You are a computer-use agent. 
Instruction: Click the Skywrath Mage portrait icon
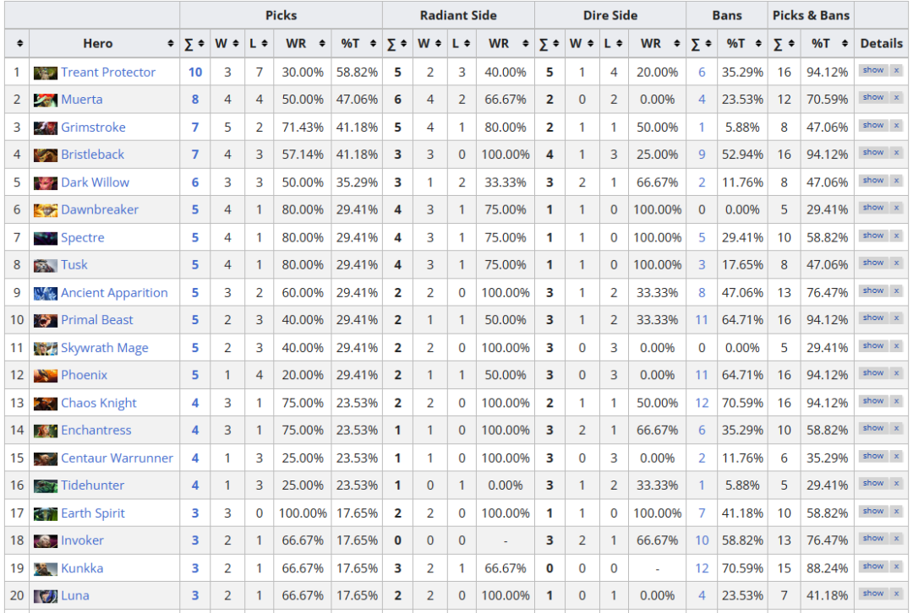(46, 349)
